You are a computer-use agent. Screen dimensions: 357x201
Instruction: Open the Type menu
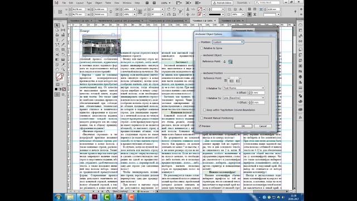point(89,3)
